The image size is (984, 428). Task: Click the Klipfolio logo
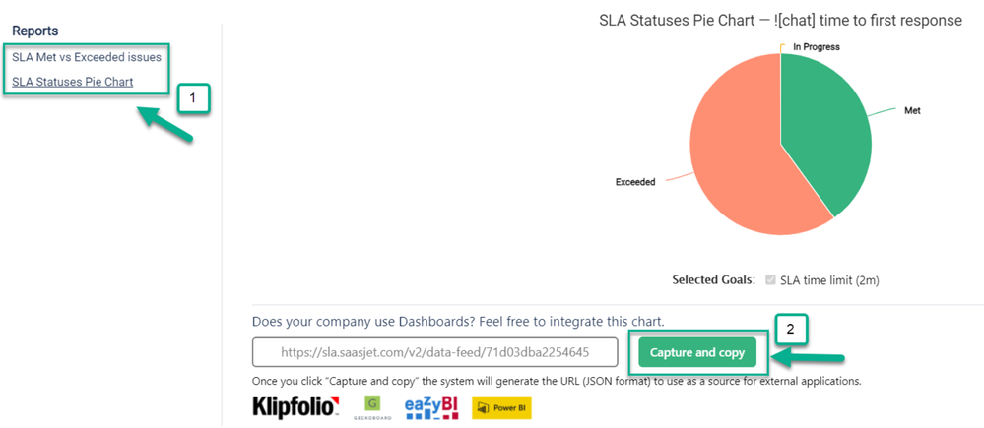click(295, 408)
